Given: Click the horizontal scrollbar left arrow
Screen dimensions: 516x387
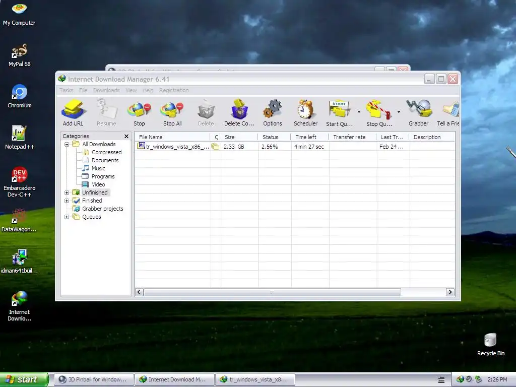Looking at the screenshot, I should pyautogui.click(x=139, y=292).
